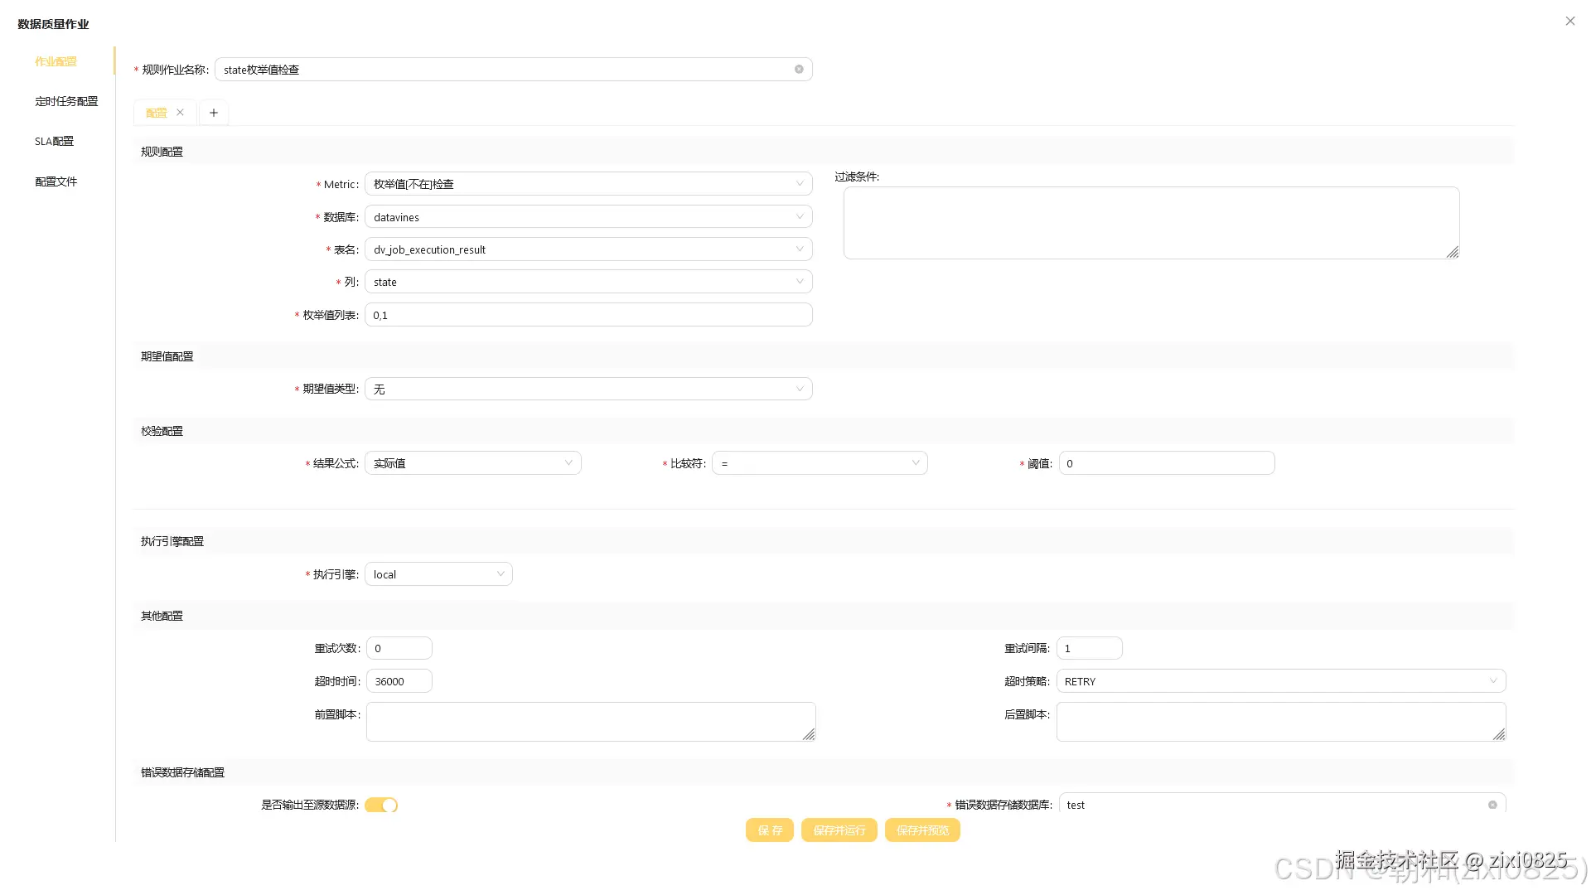The image size is (1591, 895).
Task: Click the 保存并预览 button
Action: click(x=922, y=830)
